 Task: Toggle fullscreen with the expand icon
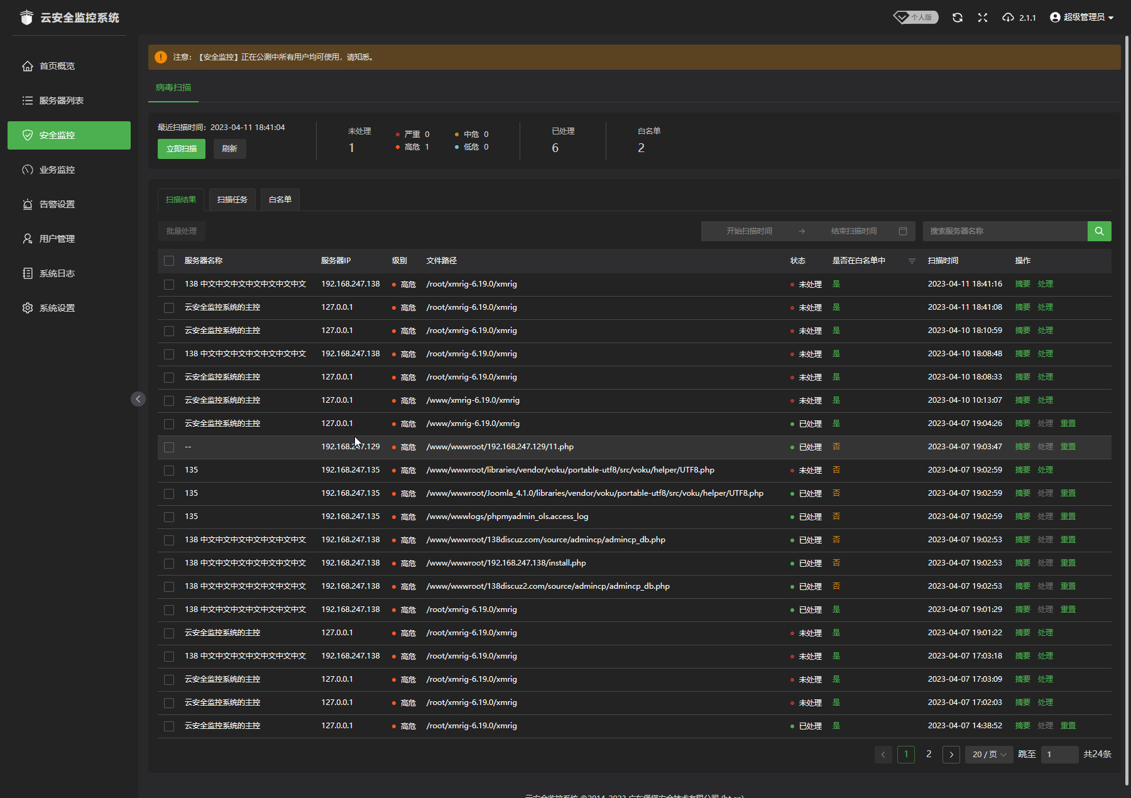[x=983, y=18]
